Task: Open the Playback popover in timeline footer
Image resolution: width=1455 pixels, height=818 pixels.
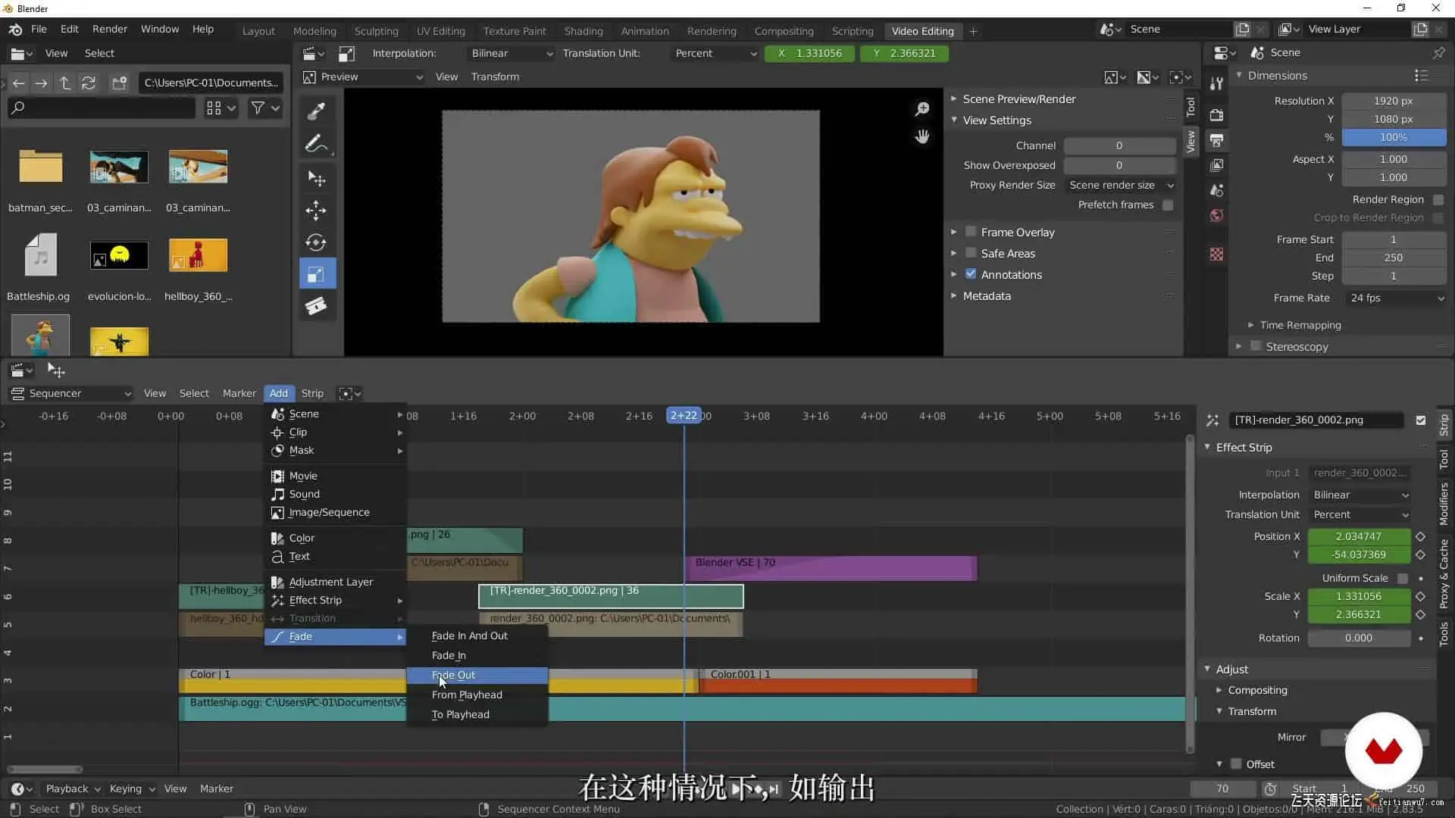Action: pyautogui.click(x=68, y=788)
